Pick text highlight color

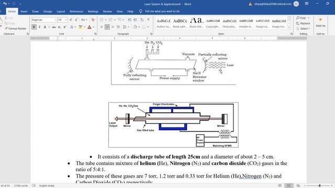(80, 27)
